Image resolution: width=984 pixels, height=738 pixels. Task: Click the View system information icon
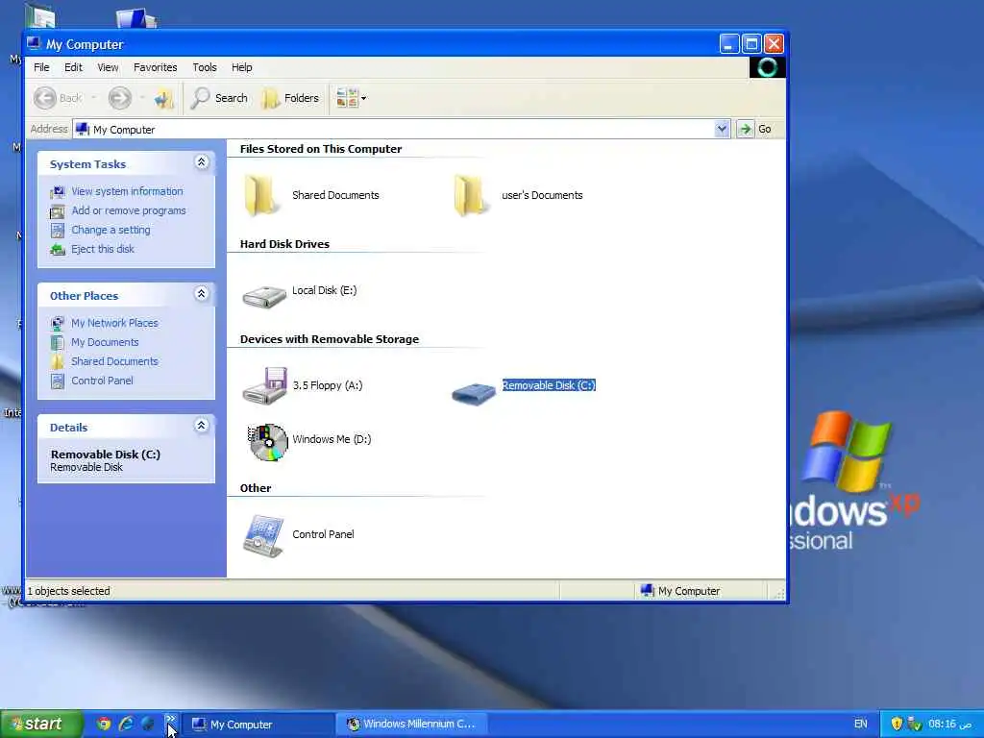(57, 192)
